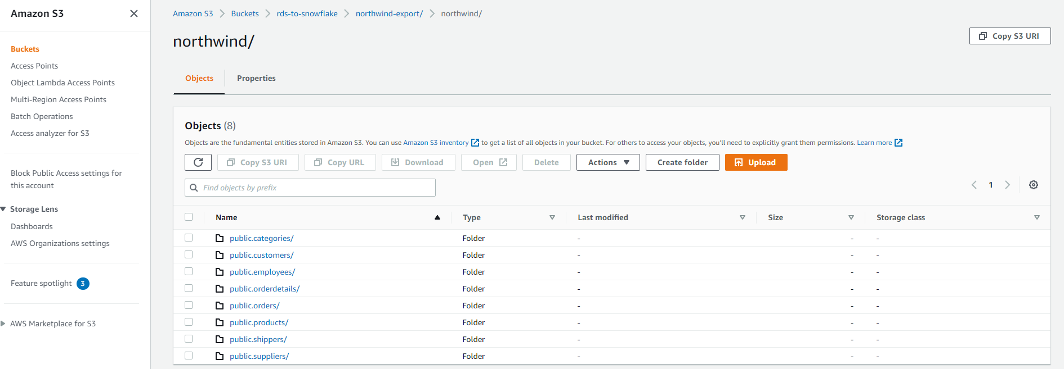
Task: Open AWS Organizations settings link
Action: point(60,243)
